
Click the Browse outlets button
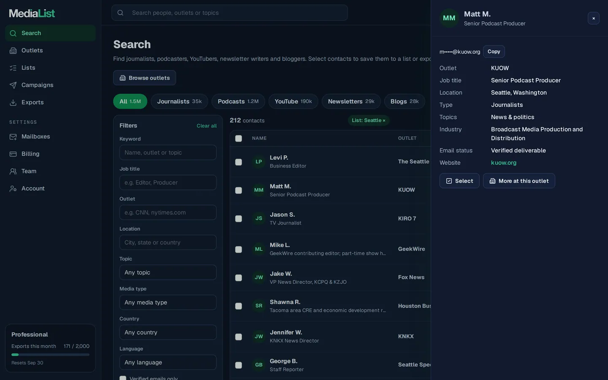144,78
